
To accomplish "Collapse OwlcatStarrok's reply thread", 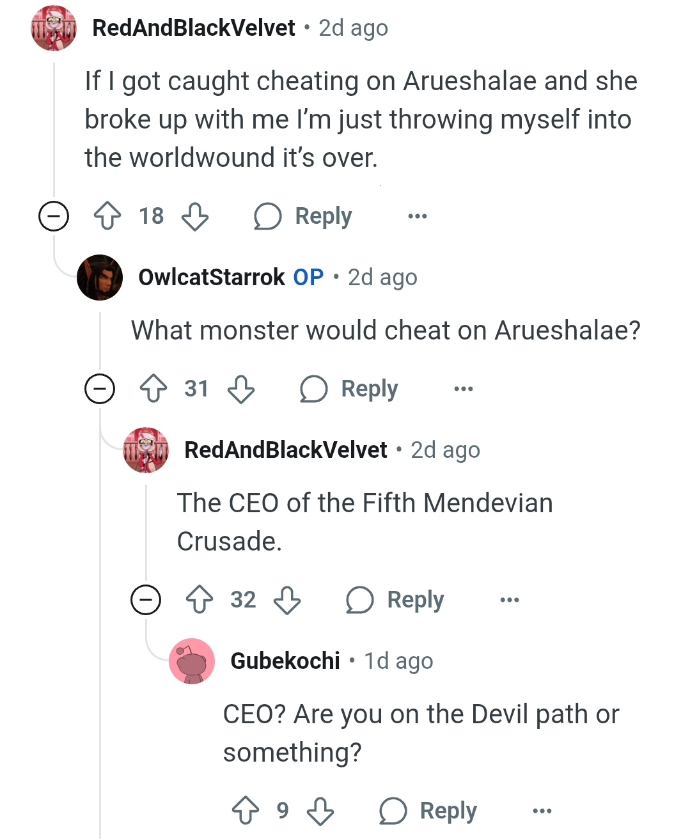I will coord(100,389).
